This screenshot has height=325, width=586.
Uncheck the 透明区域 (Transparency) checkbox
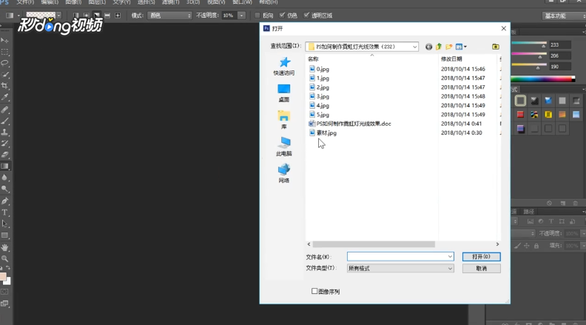click(x=306, y=16)
